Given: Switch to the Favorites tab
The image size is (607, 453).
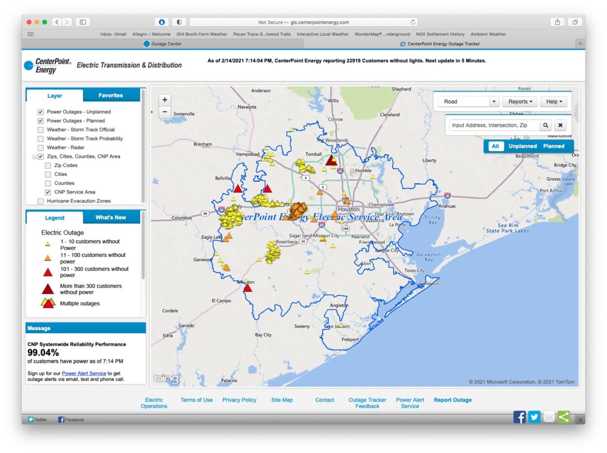Looking at the screenshot, I should (110, 95).
